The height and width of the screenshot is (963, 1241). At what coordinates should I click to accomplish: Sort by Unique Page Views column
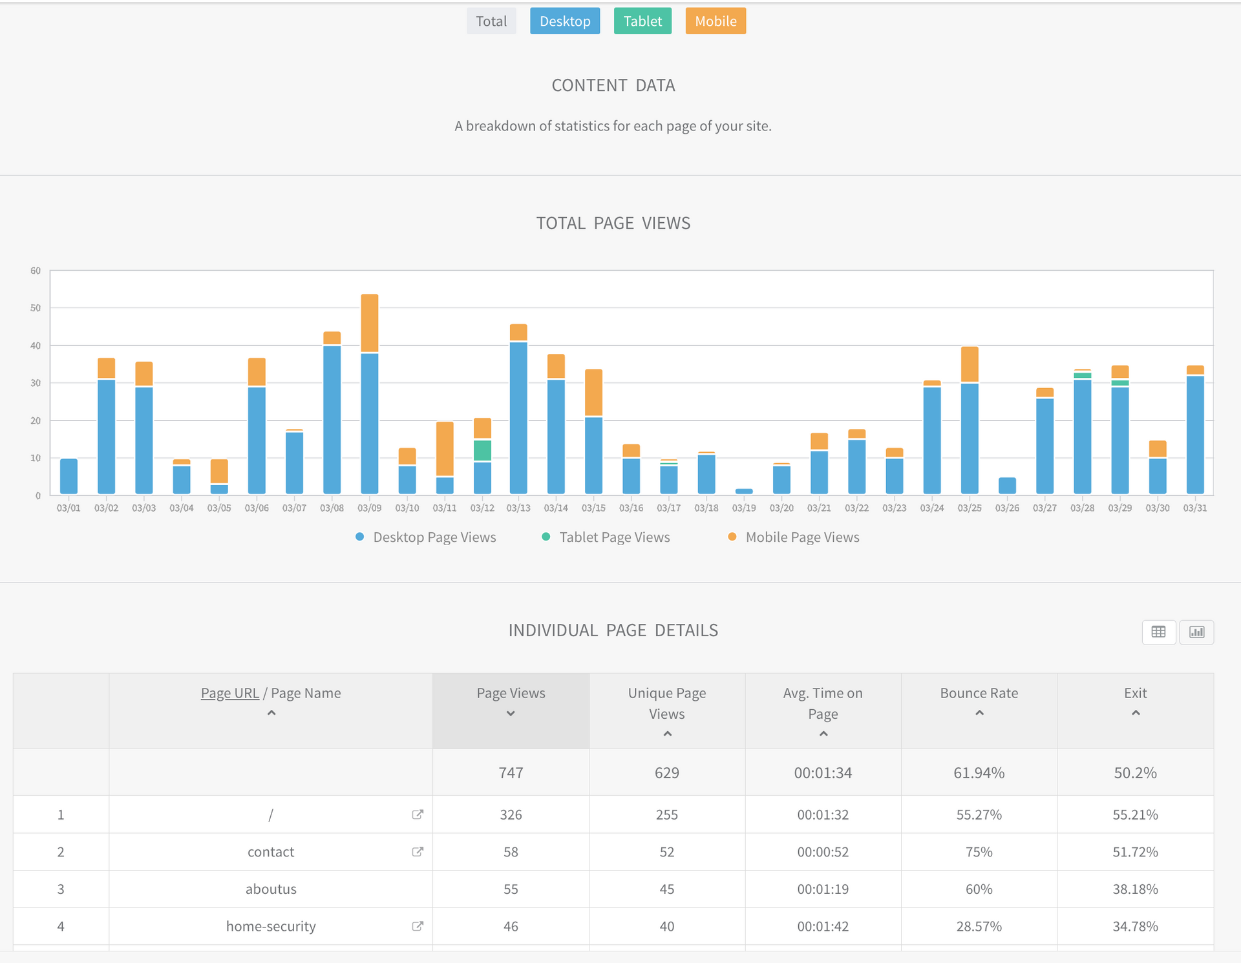click(x=667, y=734)
